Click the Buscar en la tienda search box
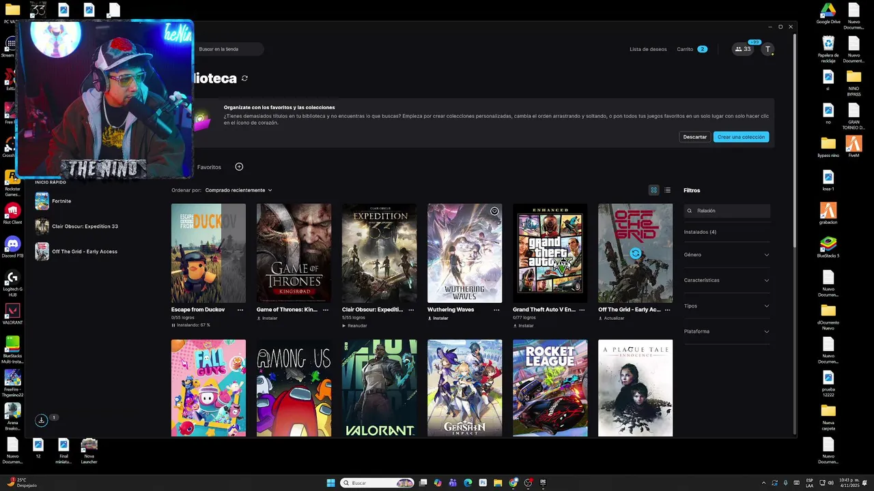The height and width of the screenshot is (491, 874). (229, 49)
